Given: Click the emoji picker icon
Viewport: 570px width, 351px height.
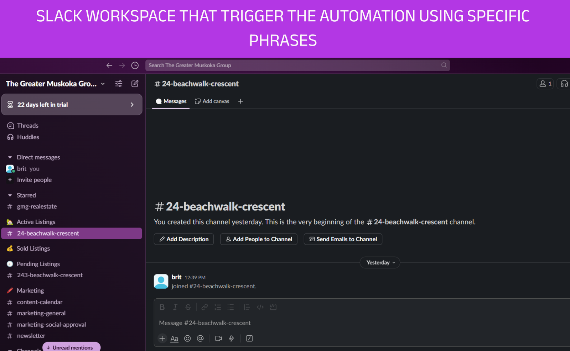Looking at the screenshot, I should tap(187, 339).
